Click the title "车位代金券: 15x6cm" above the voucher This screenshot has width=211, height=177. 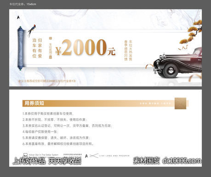click(23, 4)
